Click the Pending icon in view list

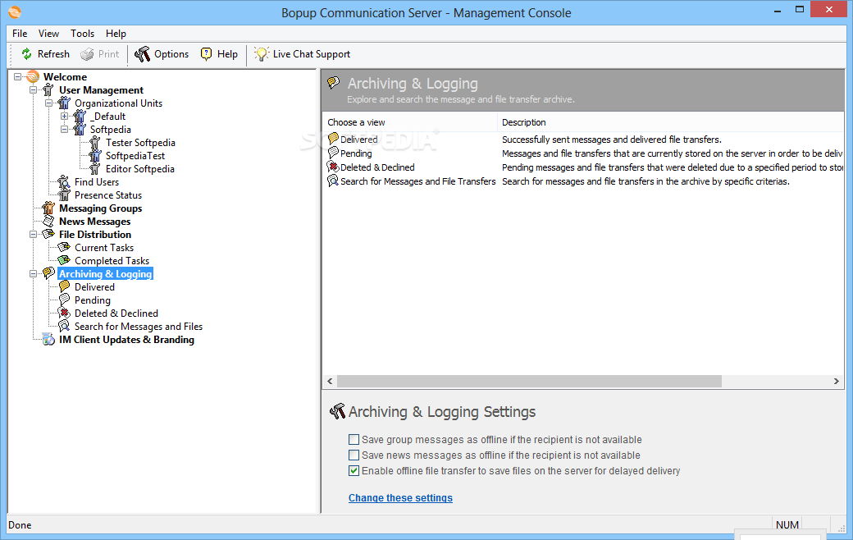pos(334,153)
